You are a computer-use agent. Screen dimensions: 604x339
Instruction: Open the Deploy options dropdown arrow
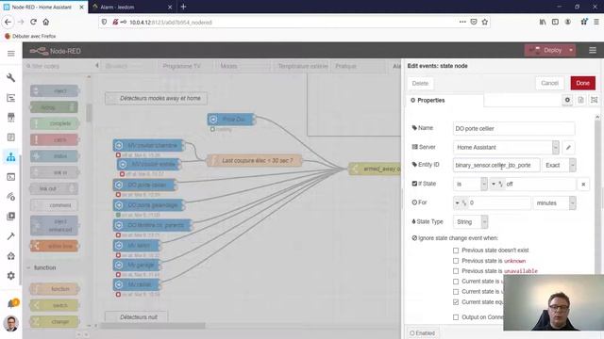571,50
